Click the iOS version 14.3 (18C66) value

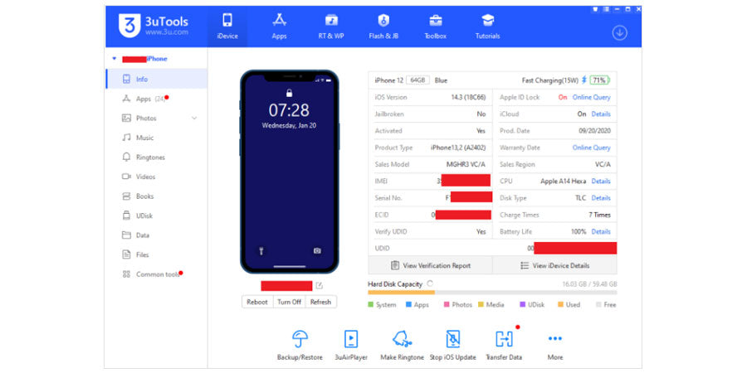[468, 97]
